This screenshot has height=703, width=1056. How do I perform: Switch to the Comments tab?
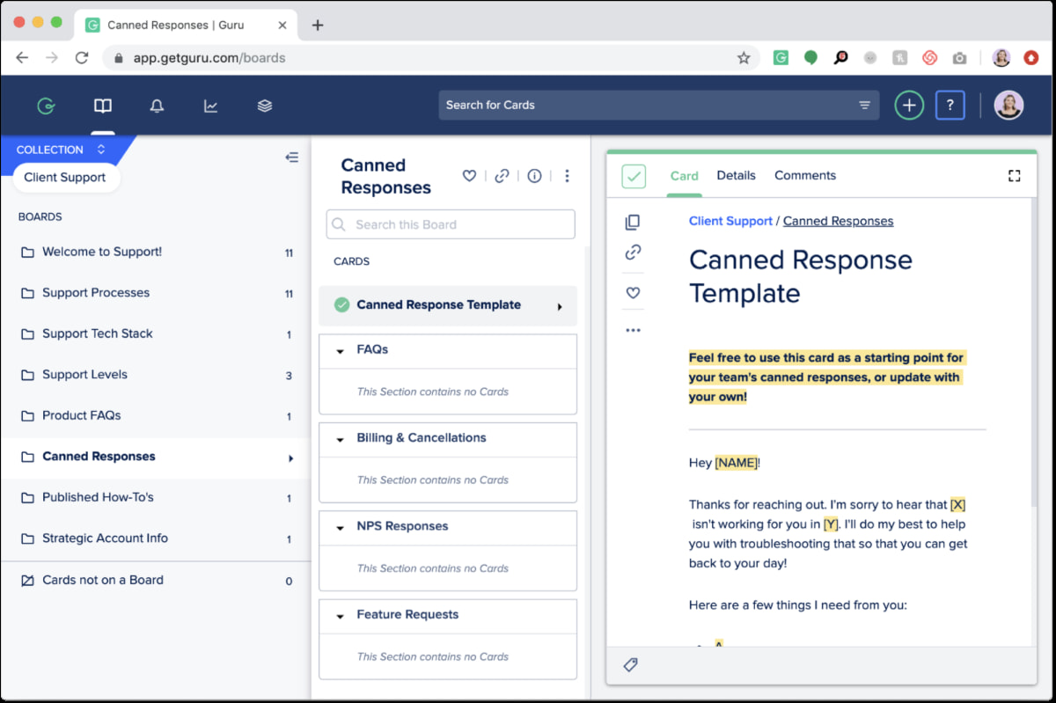click(805, 175)
